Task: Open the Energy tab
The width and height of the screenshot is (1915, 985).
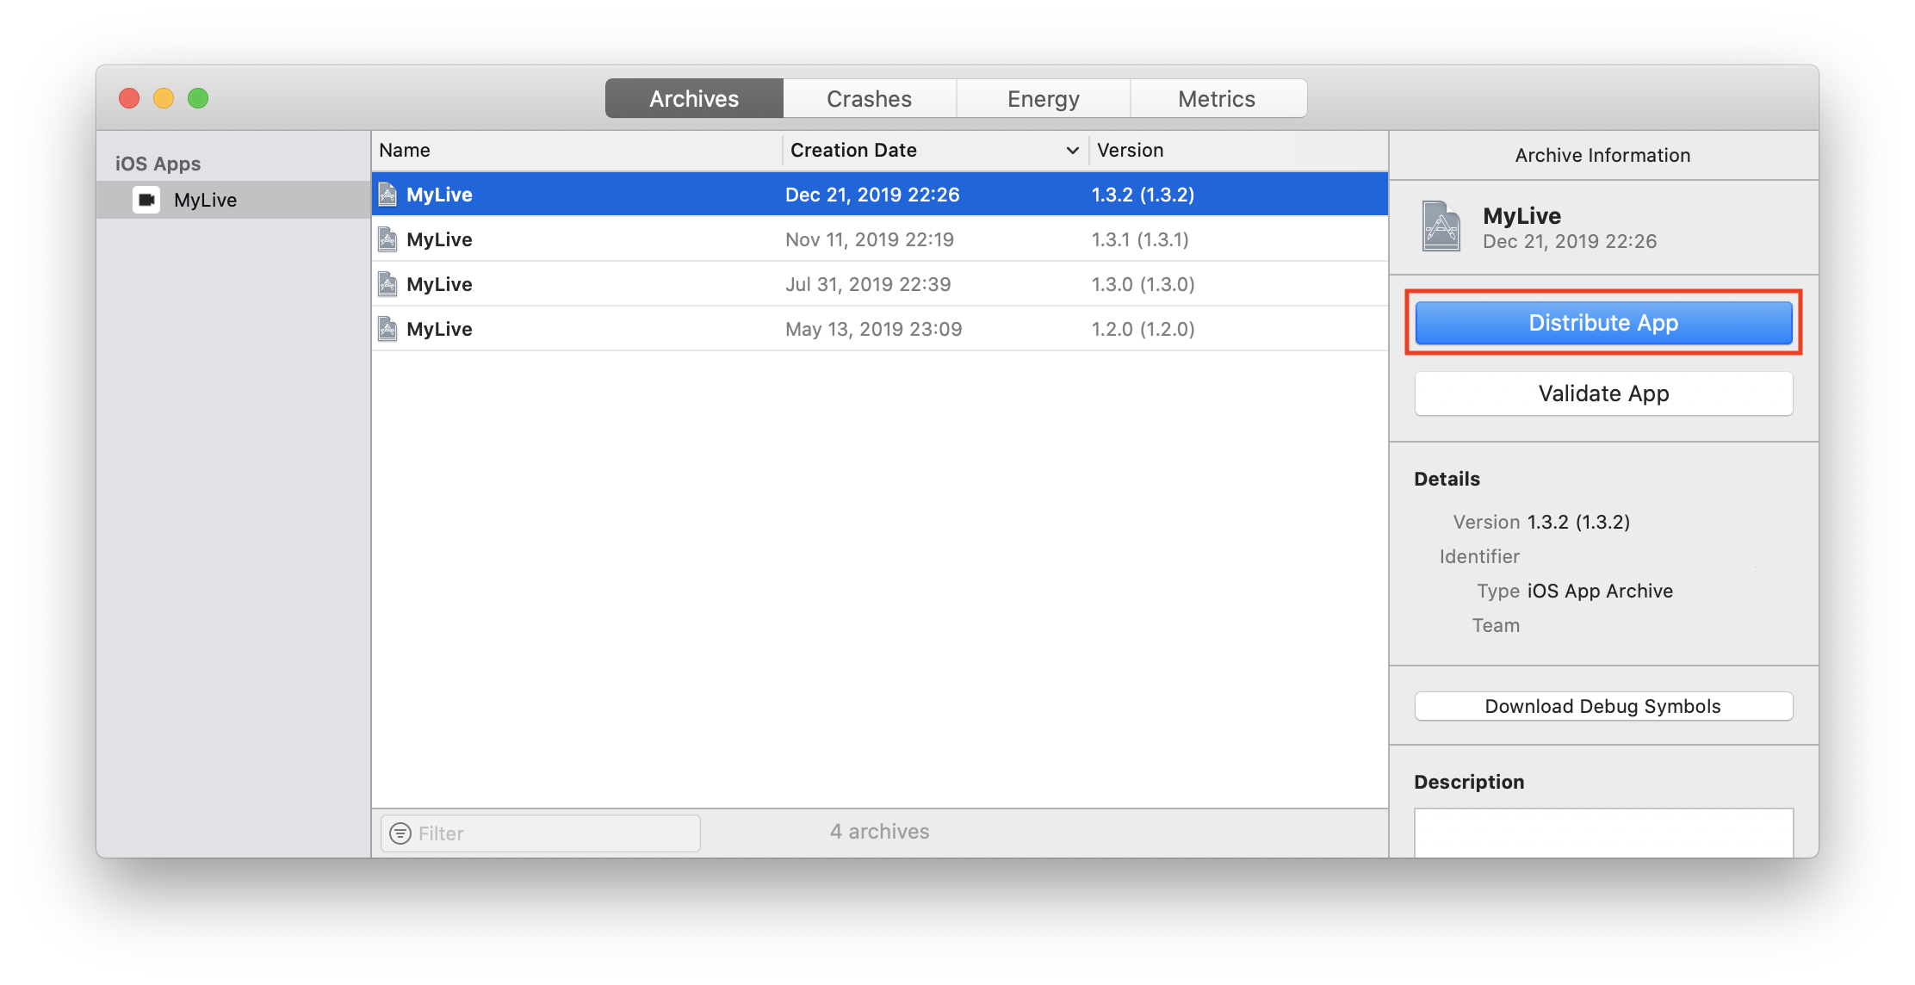Action: tap(1043, 99)
